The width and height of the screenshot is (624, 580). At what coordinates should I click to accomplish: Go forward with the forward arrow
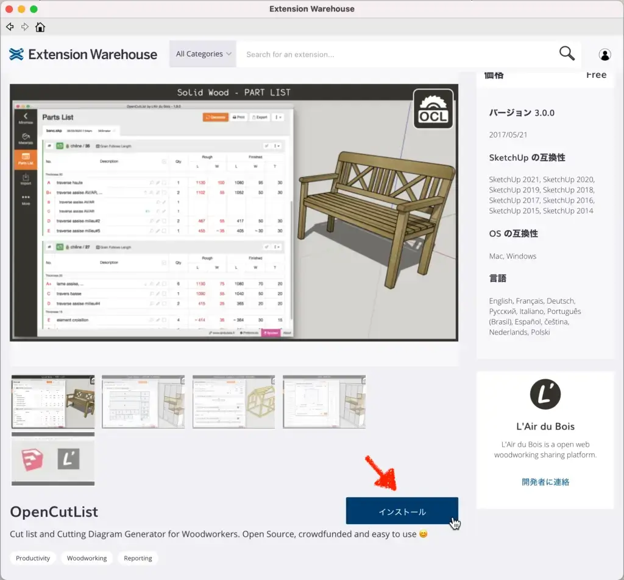point(24,27)
